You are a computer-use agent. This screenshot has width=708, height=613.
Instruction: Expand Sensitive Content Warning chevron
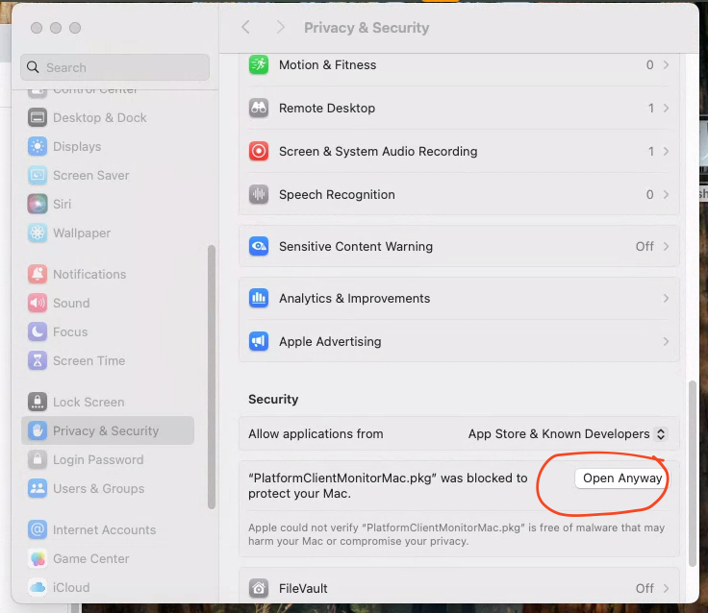click(x=666, y=246)
